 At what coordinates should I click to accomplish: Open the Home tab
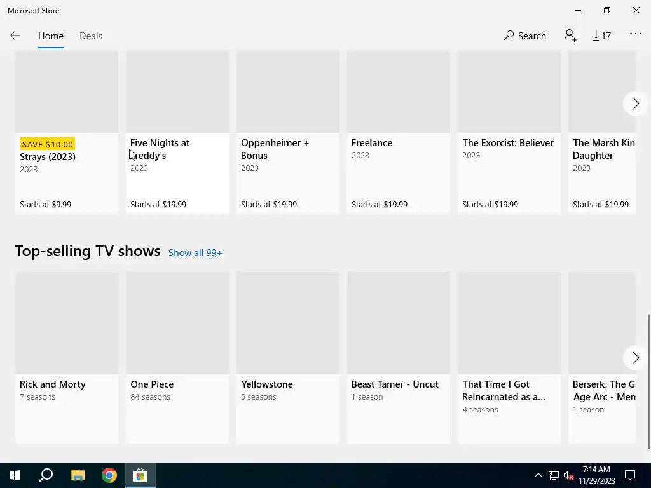point(51,36)
